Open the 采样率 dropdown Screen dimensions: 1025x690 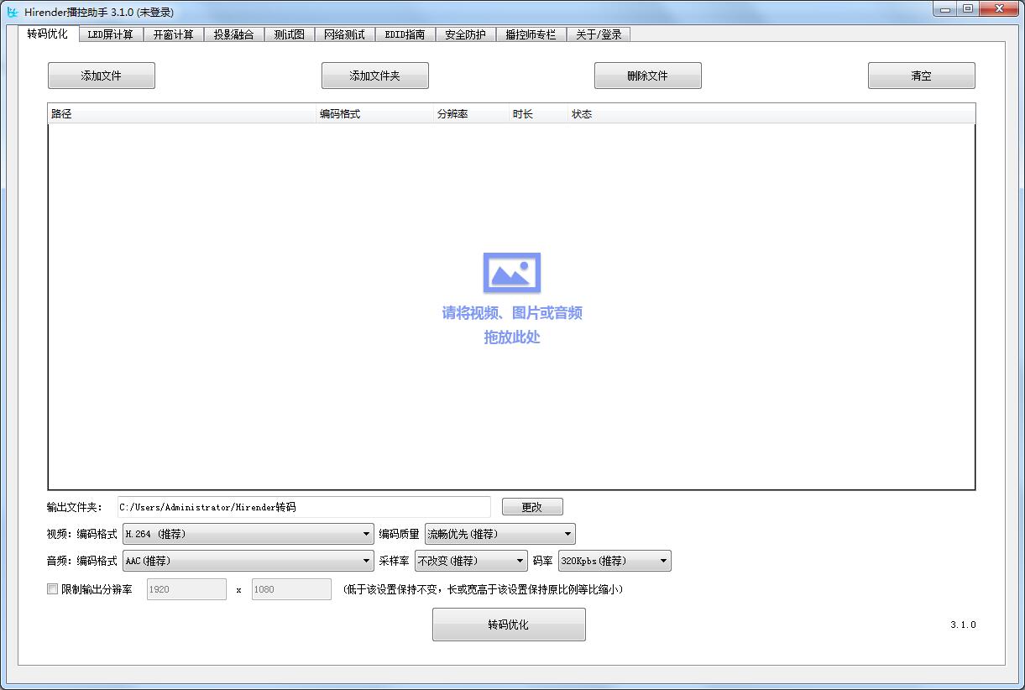tap(471, 561)
